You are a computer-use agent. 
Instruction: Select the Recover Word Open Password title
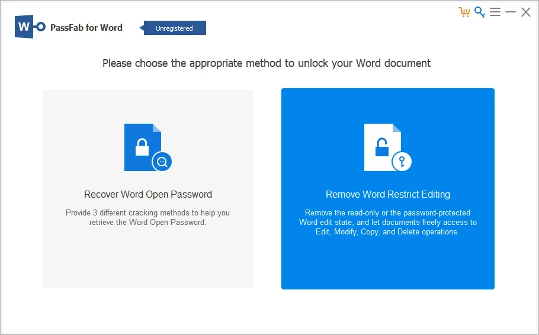[x=148, y=194]
